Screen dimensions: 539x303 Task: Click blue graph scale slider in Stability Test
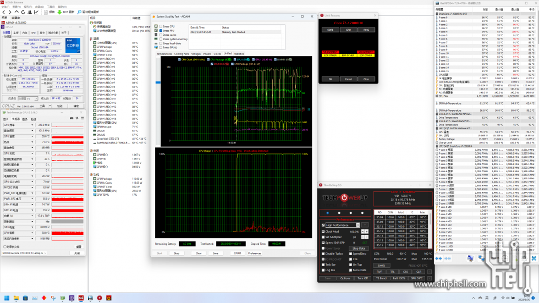pos(158,82)
